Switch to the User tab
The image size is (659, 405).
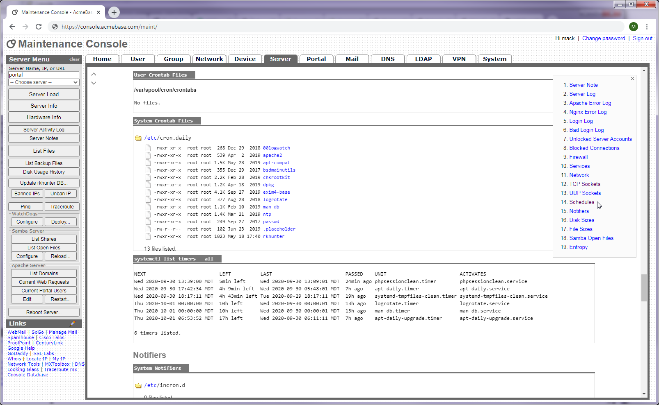(138, 59)
